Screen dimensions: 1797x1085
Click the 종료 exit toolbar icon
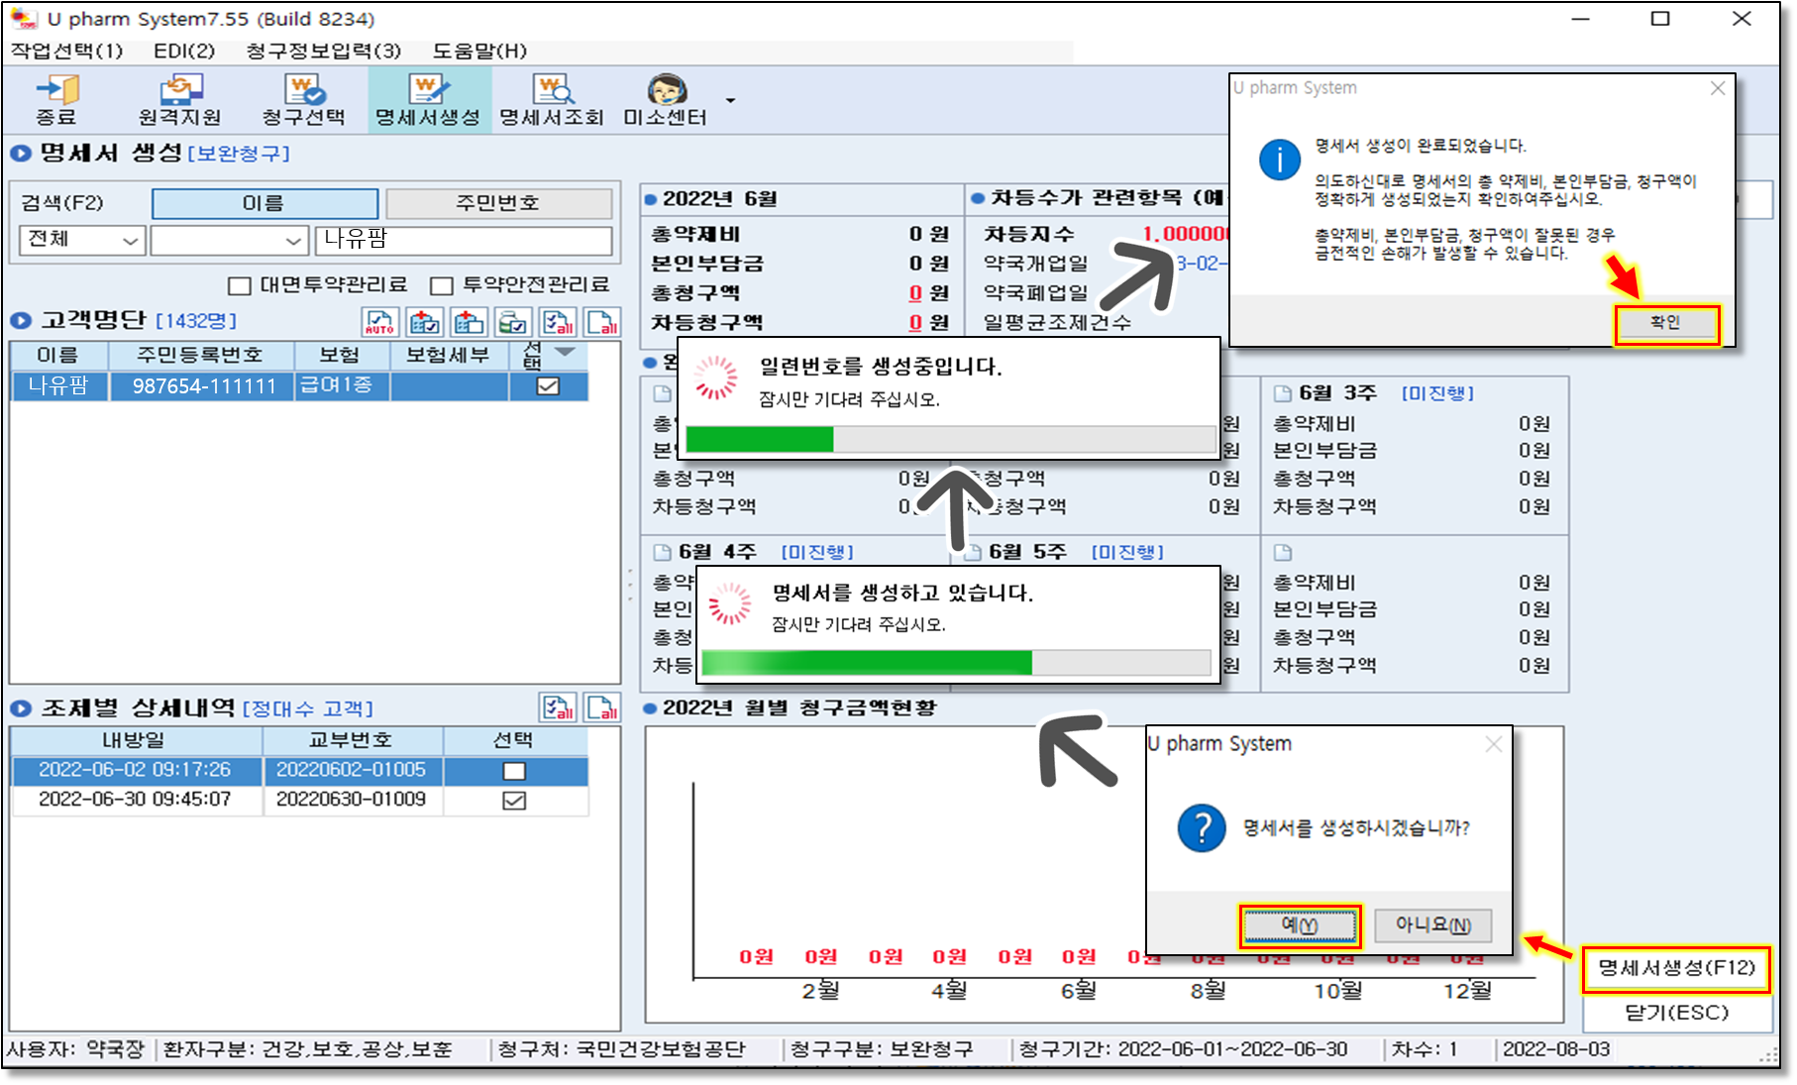click(56, 100)
